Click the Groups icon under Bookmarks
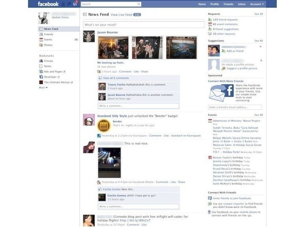 point(41,61)
